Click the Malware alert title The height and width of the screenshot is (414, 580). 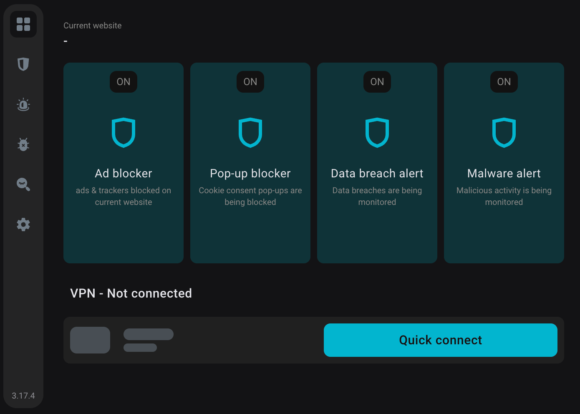point(504,174)
